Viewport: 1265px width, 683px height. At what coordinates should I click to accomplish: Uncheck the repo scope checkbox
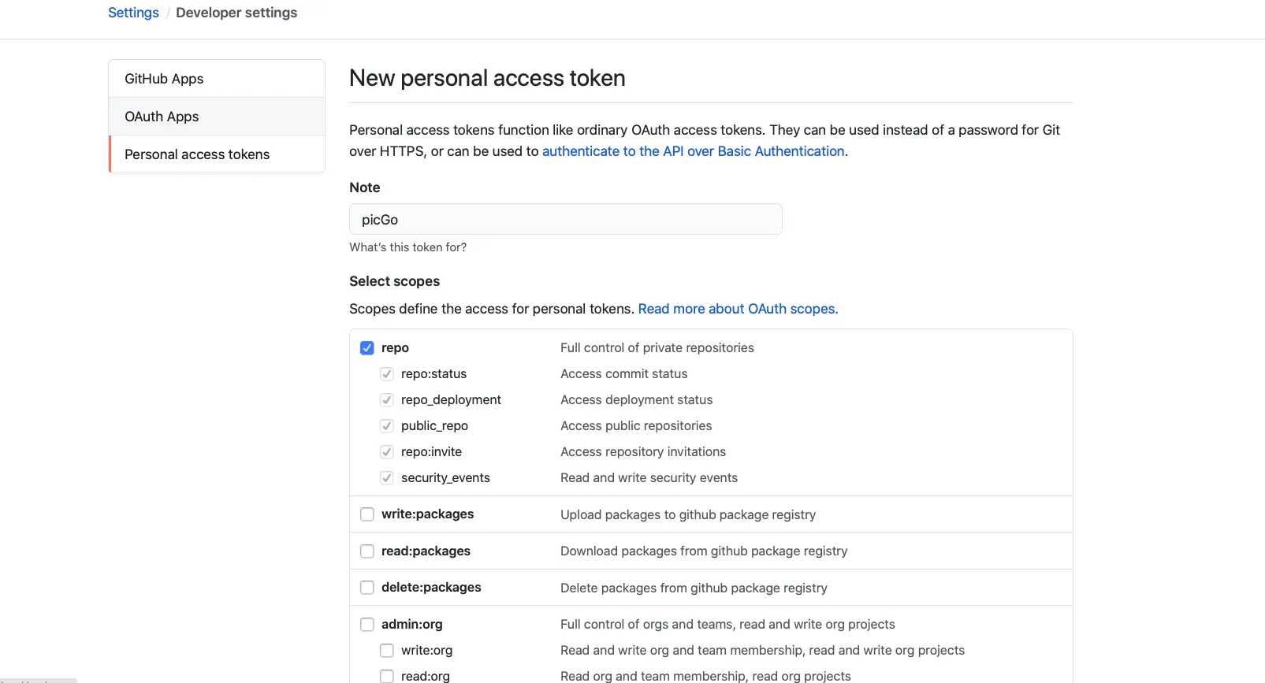(x=367, y=348)
